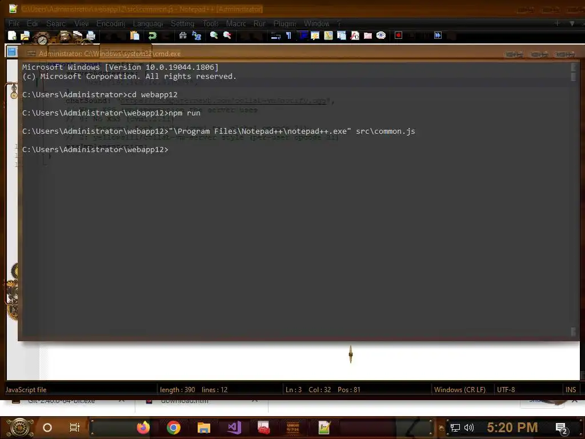Click the green Undo arrow in Notepad++ toolbar
Viewport: 585px width, 439px height.
pos(152,35)
